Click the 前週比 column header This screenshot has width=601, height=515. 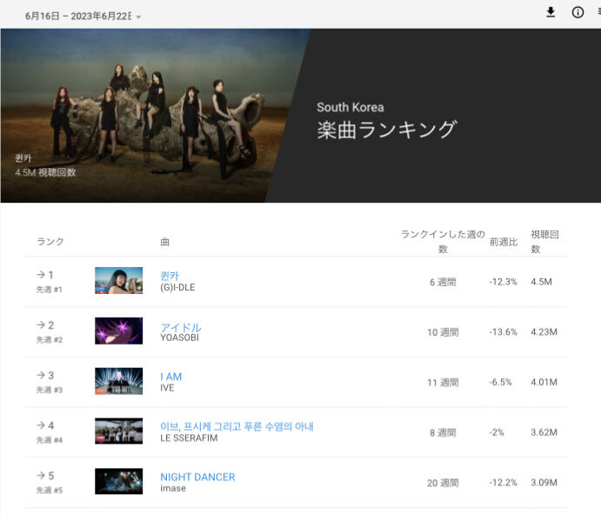504,242
